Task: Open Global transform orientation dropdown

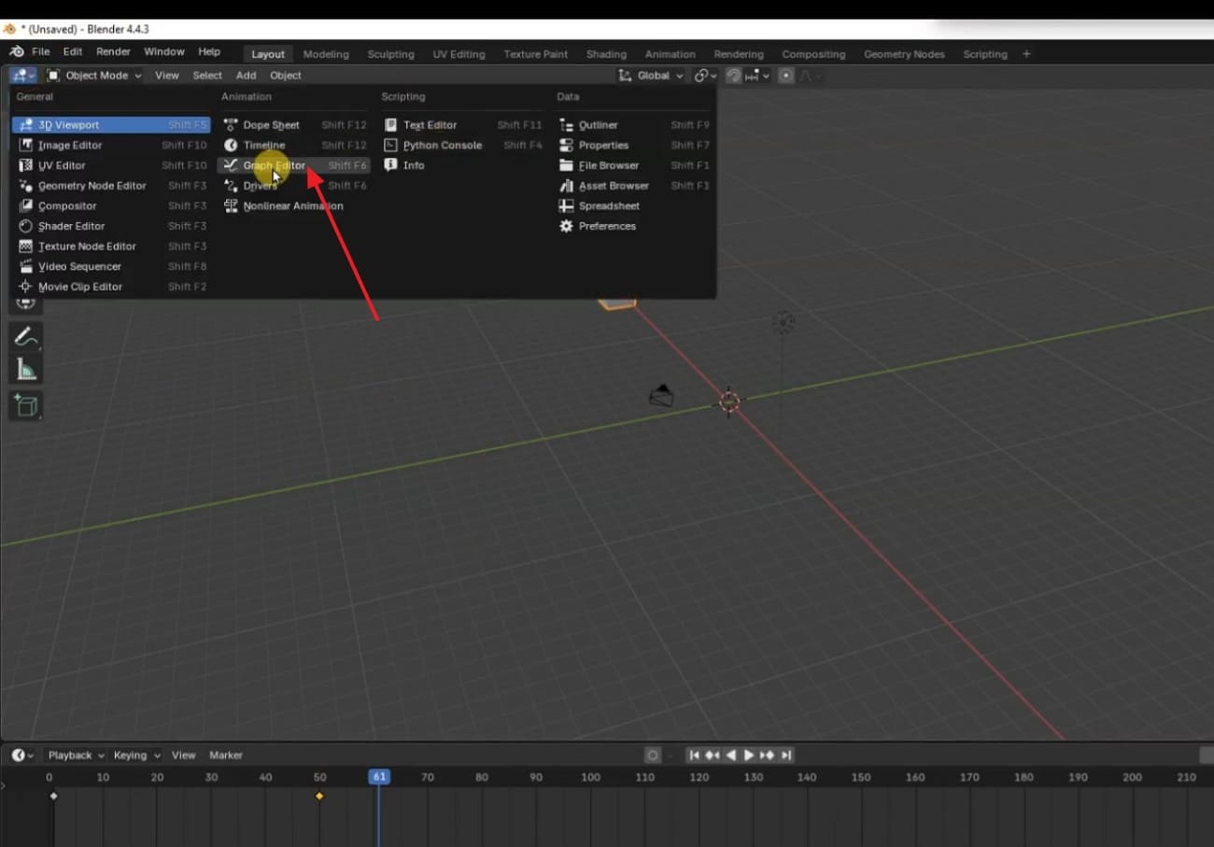Action: pyautogui.click(x=652, y=76)
